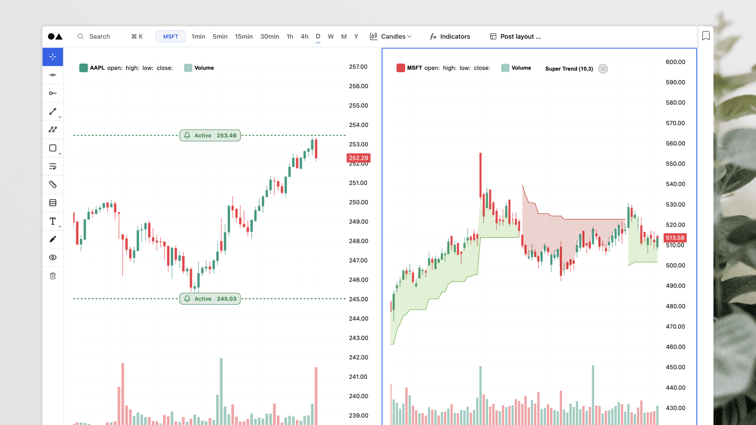Open the trash to delete drawings

(53, 276)
